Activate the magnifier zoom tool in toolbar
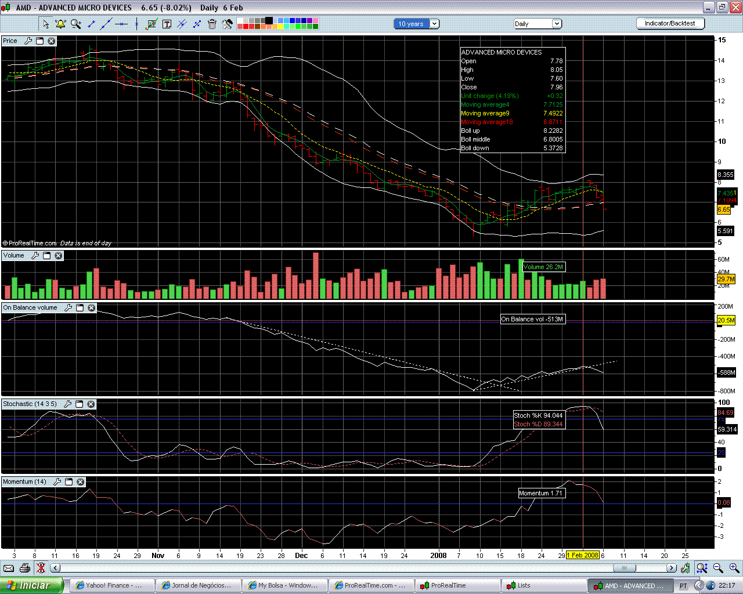743x594 pixels. click(x=75, y=24)
